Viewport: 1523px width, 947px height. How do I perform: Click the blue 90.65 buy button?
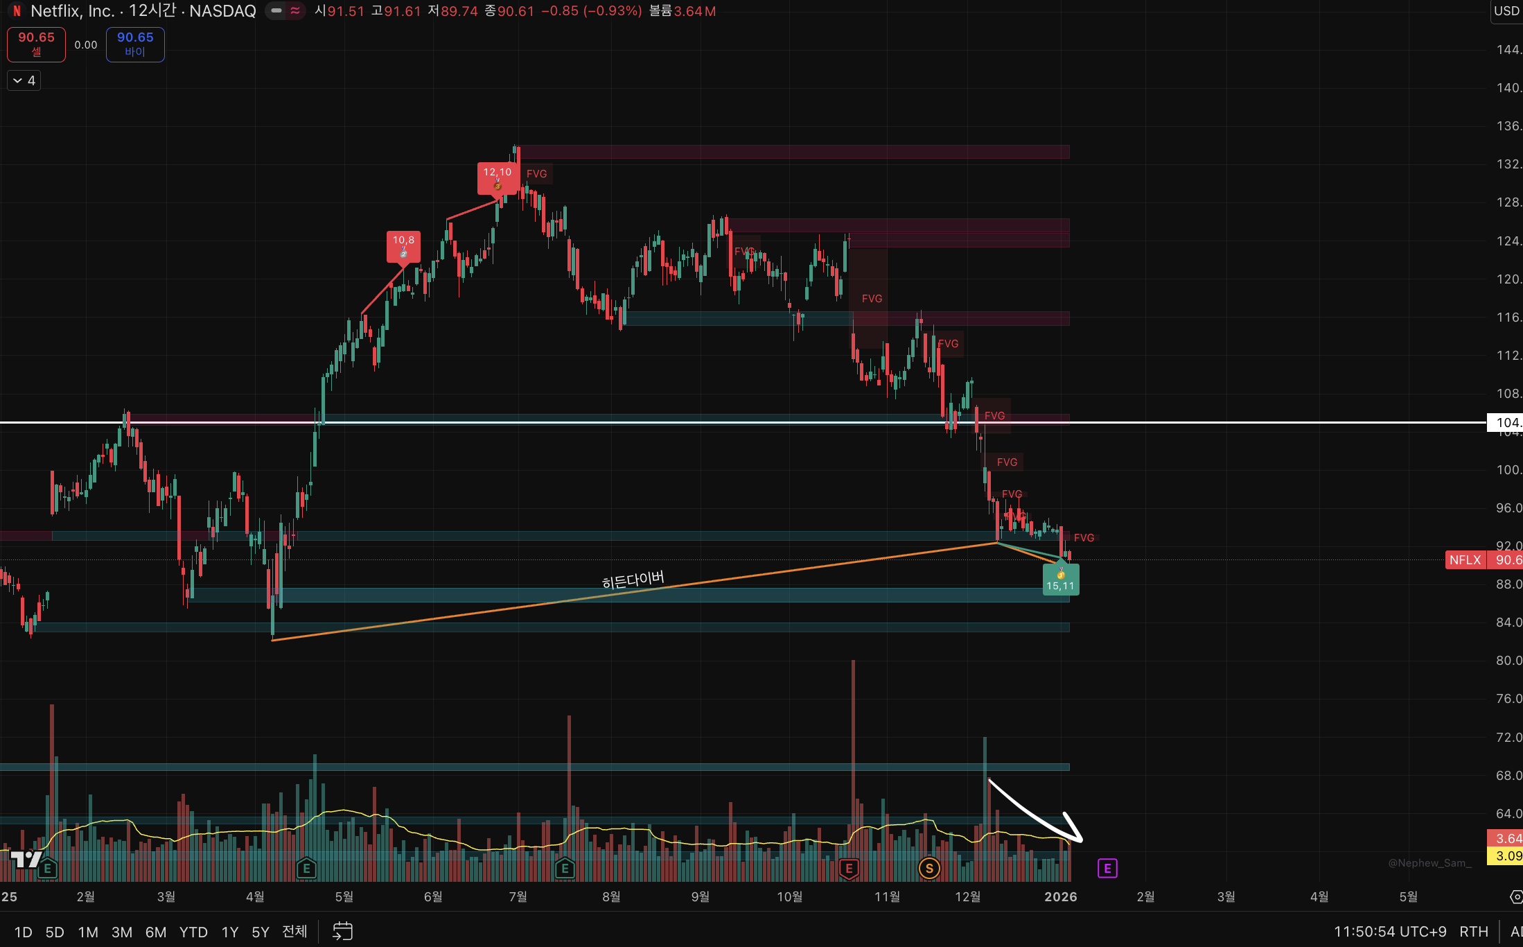(135, 44)
